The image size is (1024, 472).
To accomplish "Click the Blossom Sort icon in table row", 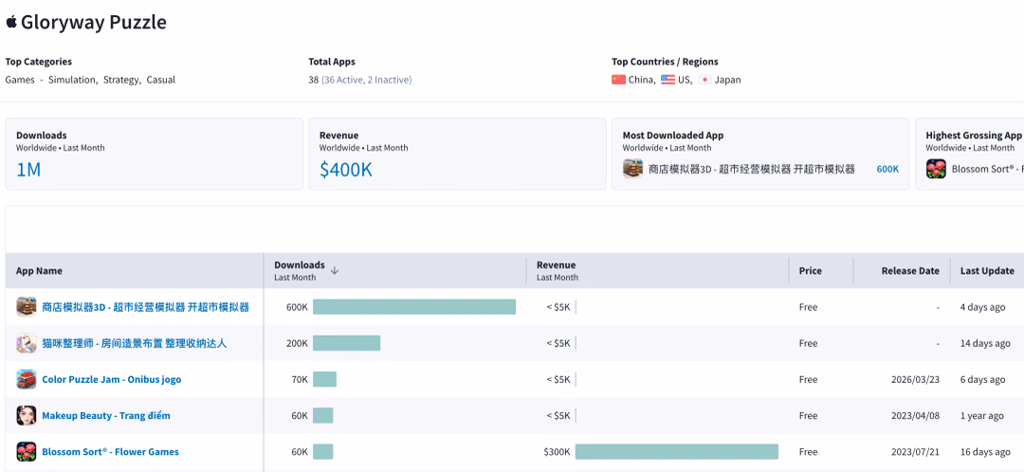I will [27, 452].
